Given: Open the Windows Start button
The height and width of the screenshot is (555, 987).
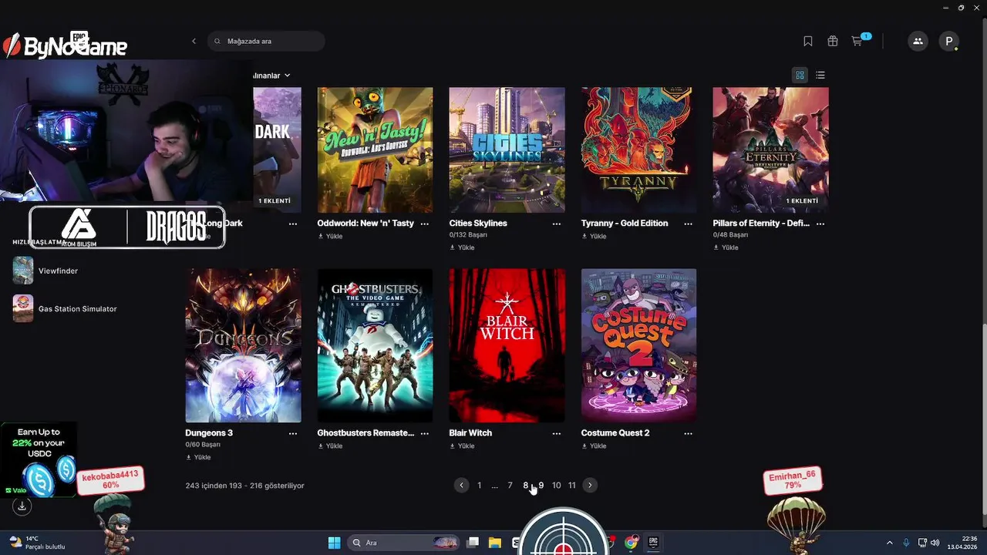Looking at the screenshot, I should click(334, 543).
